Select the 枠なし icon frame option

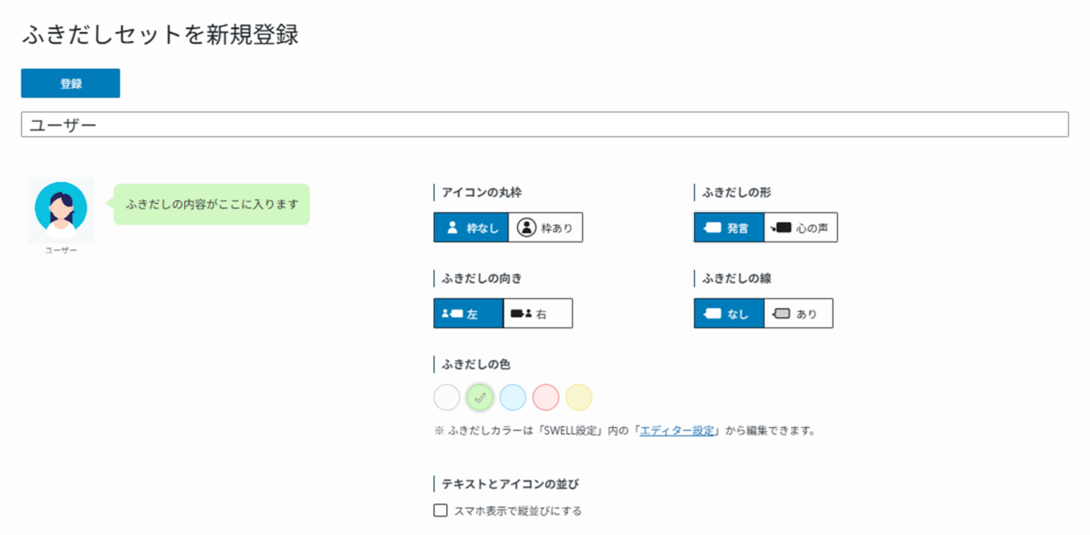coord(471,228)
